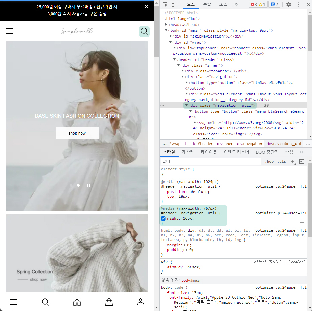Screen dimensions: 312x311
Task: Switch to the 소스 tab
Action: [x=223, y=4]
